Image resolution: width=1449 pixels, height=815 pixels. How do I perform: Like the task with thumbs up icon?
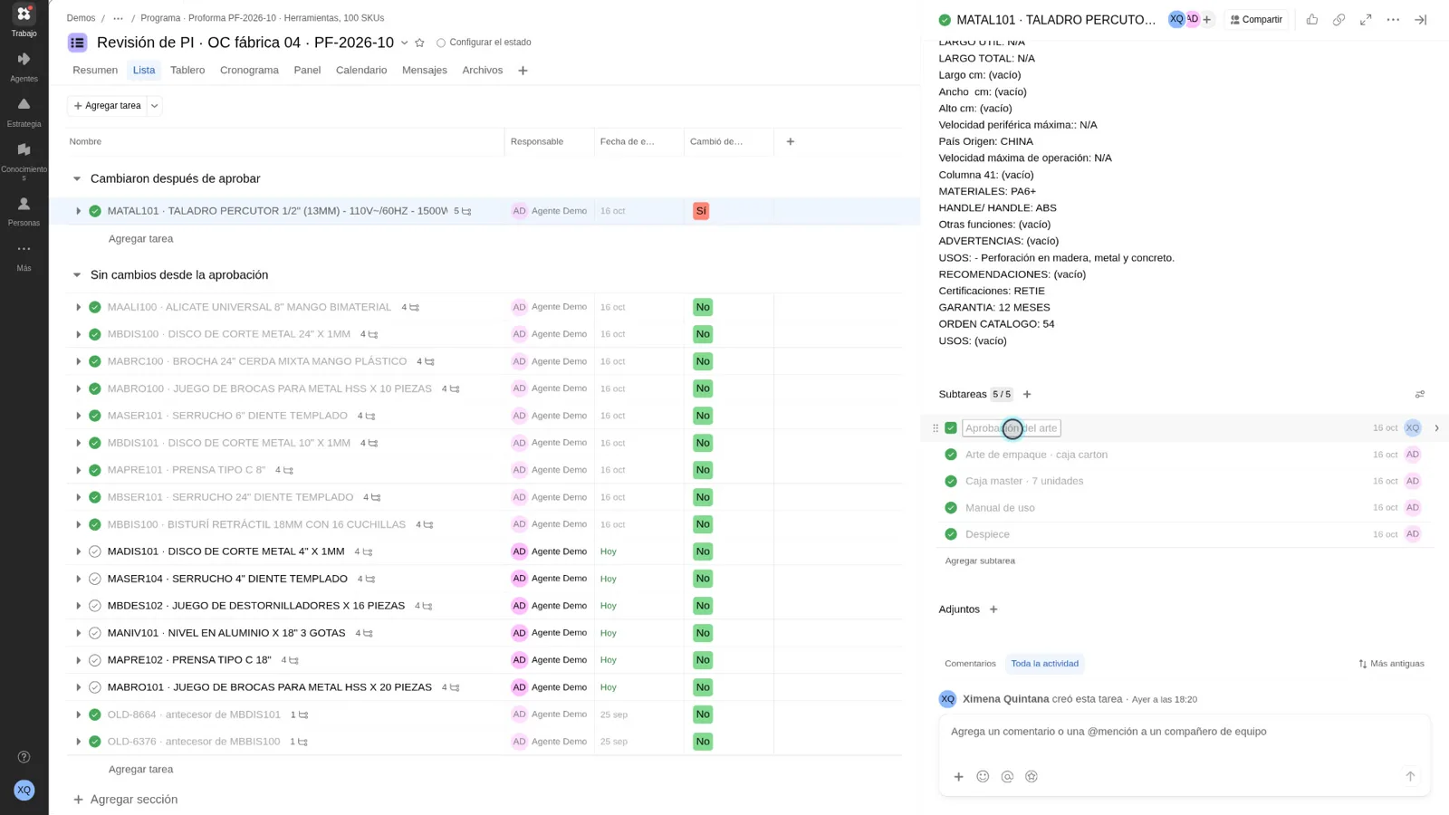(x=1311, y=20)
